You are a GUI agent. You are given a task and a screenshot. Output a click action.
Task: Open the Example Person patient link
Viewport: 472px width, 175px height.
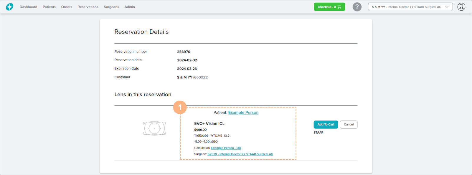coord(243,113)
